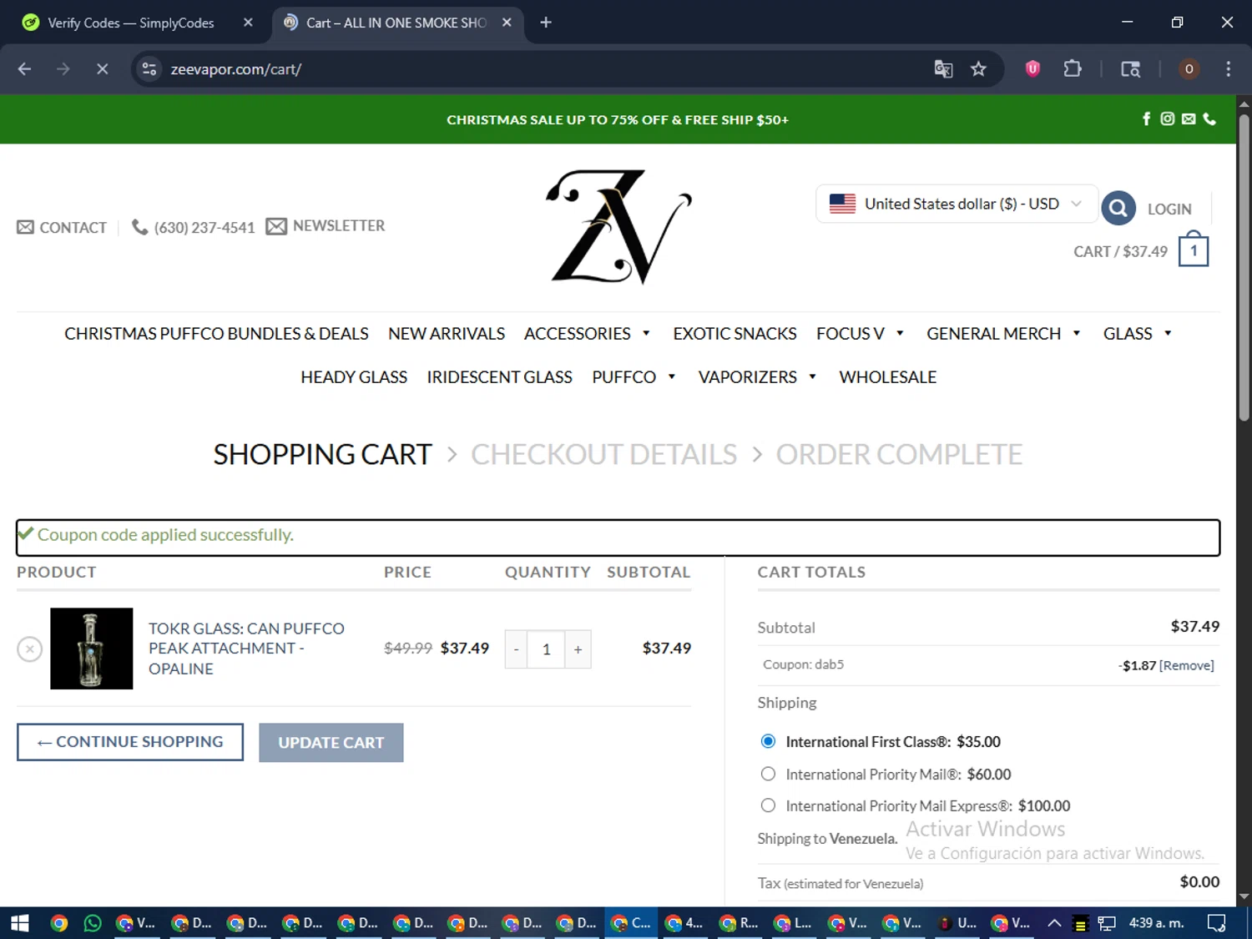
Task: Open the notifications icon in the taskbar
Action: [1217, 922]
